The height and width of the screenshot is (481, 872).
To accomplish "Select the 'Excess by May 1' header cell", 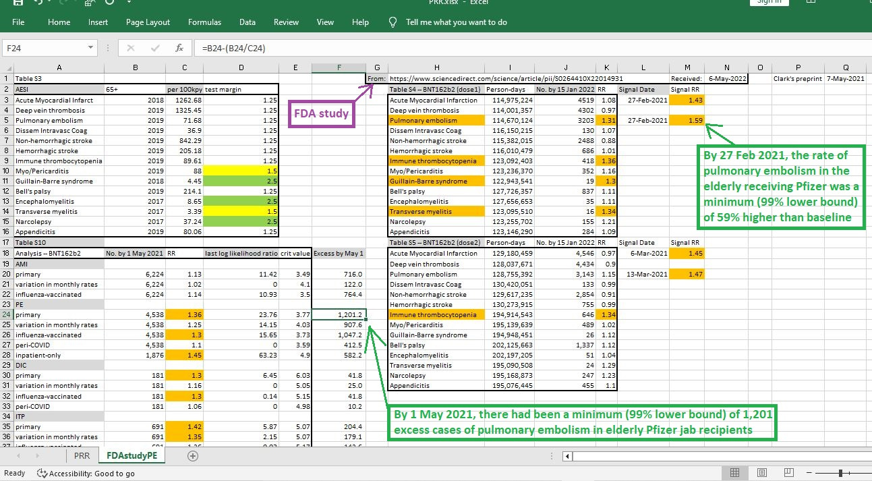I will (x=339, y=254).
